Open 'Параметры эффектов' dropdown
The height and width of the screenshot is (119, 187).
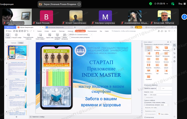pyautogui.click(x=164, y=88)
